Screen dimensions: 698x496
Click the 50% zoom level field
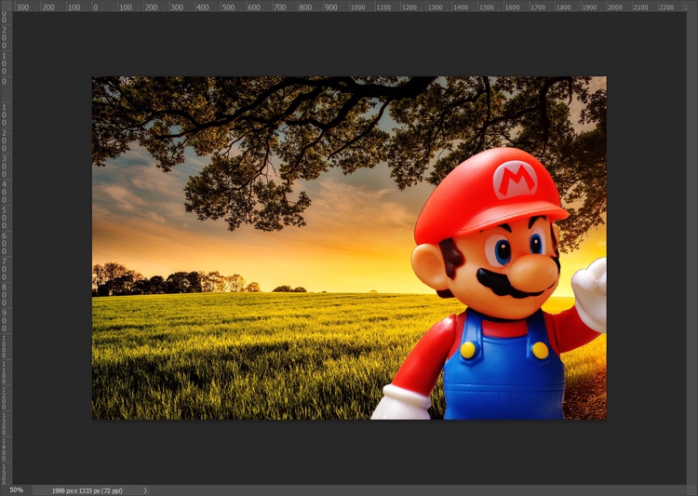coord(16,490)
